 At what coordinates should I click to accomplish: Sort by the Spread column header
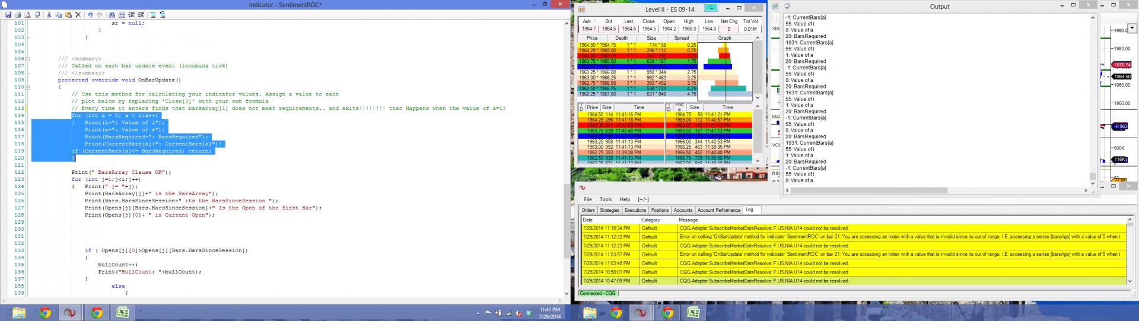click(x=682, y=38)
